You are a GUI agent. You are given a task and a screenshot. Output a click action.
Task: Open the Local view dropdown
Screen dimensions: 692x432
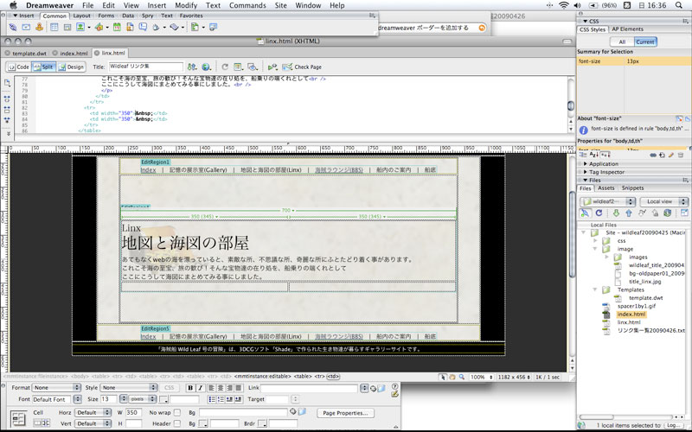663,201
